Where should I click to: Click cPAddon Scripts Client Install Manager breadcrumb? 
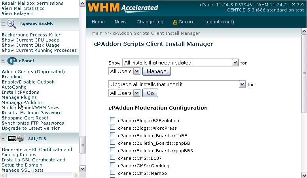click(x=156, y=33)
